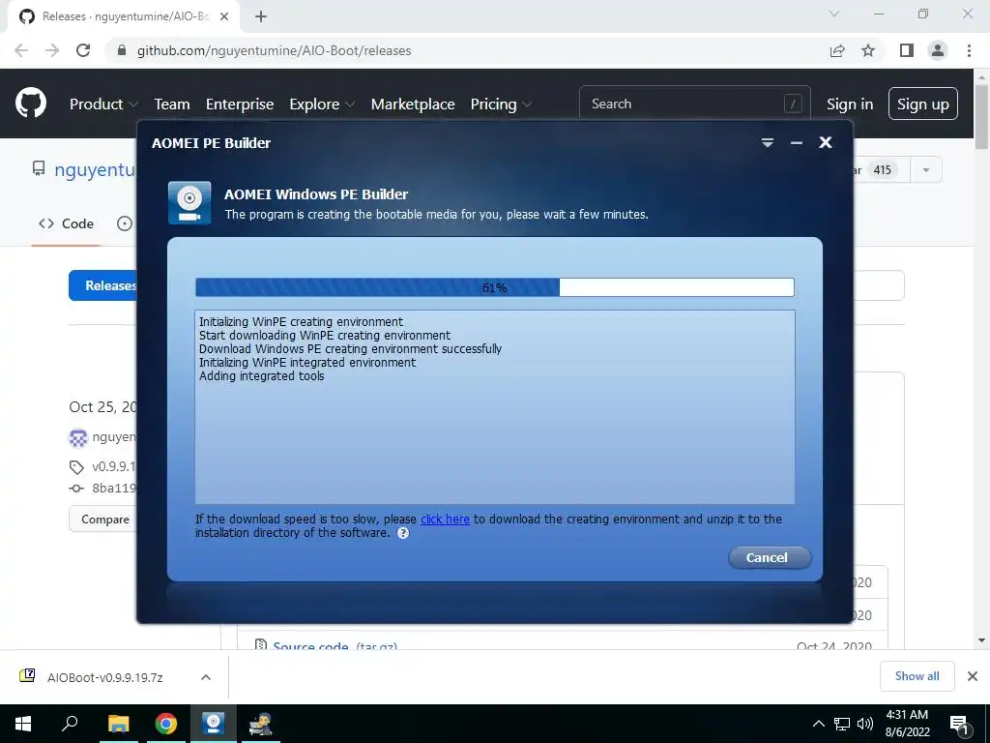Click the release tag icon
Screen dimensions: 990x743
coord(76,467)
